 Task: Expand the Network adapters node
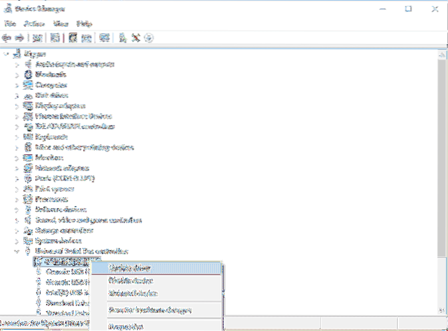pos(17,169)
